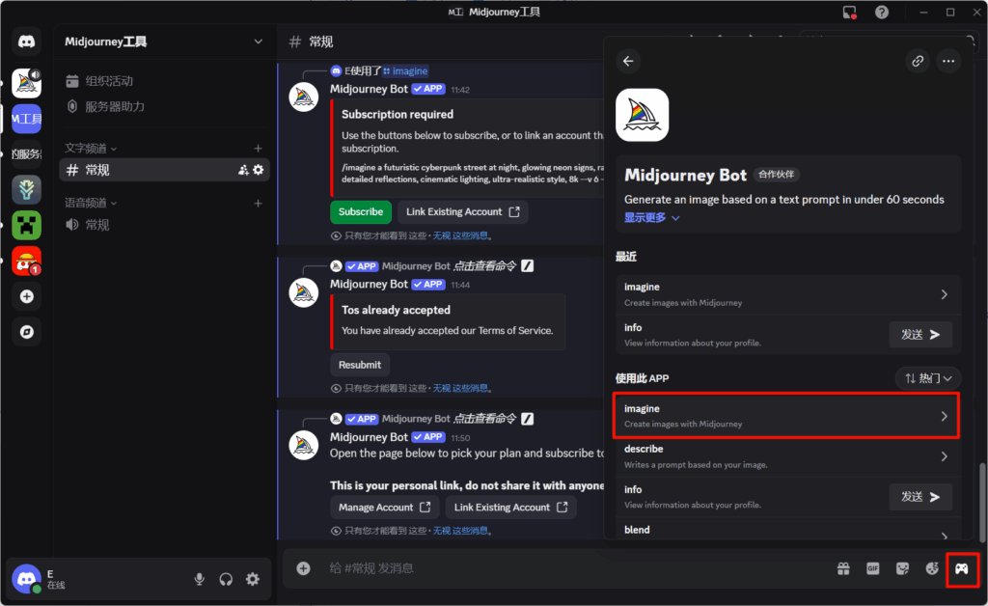Click the Resubmit button
This screenshot has height=606, width=988.
360,365
